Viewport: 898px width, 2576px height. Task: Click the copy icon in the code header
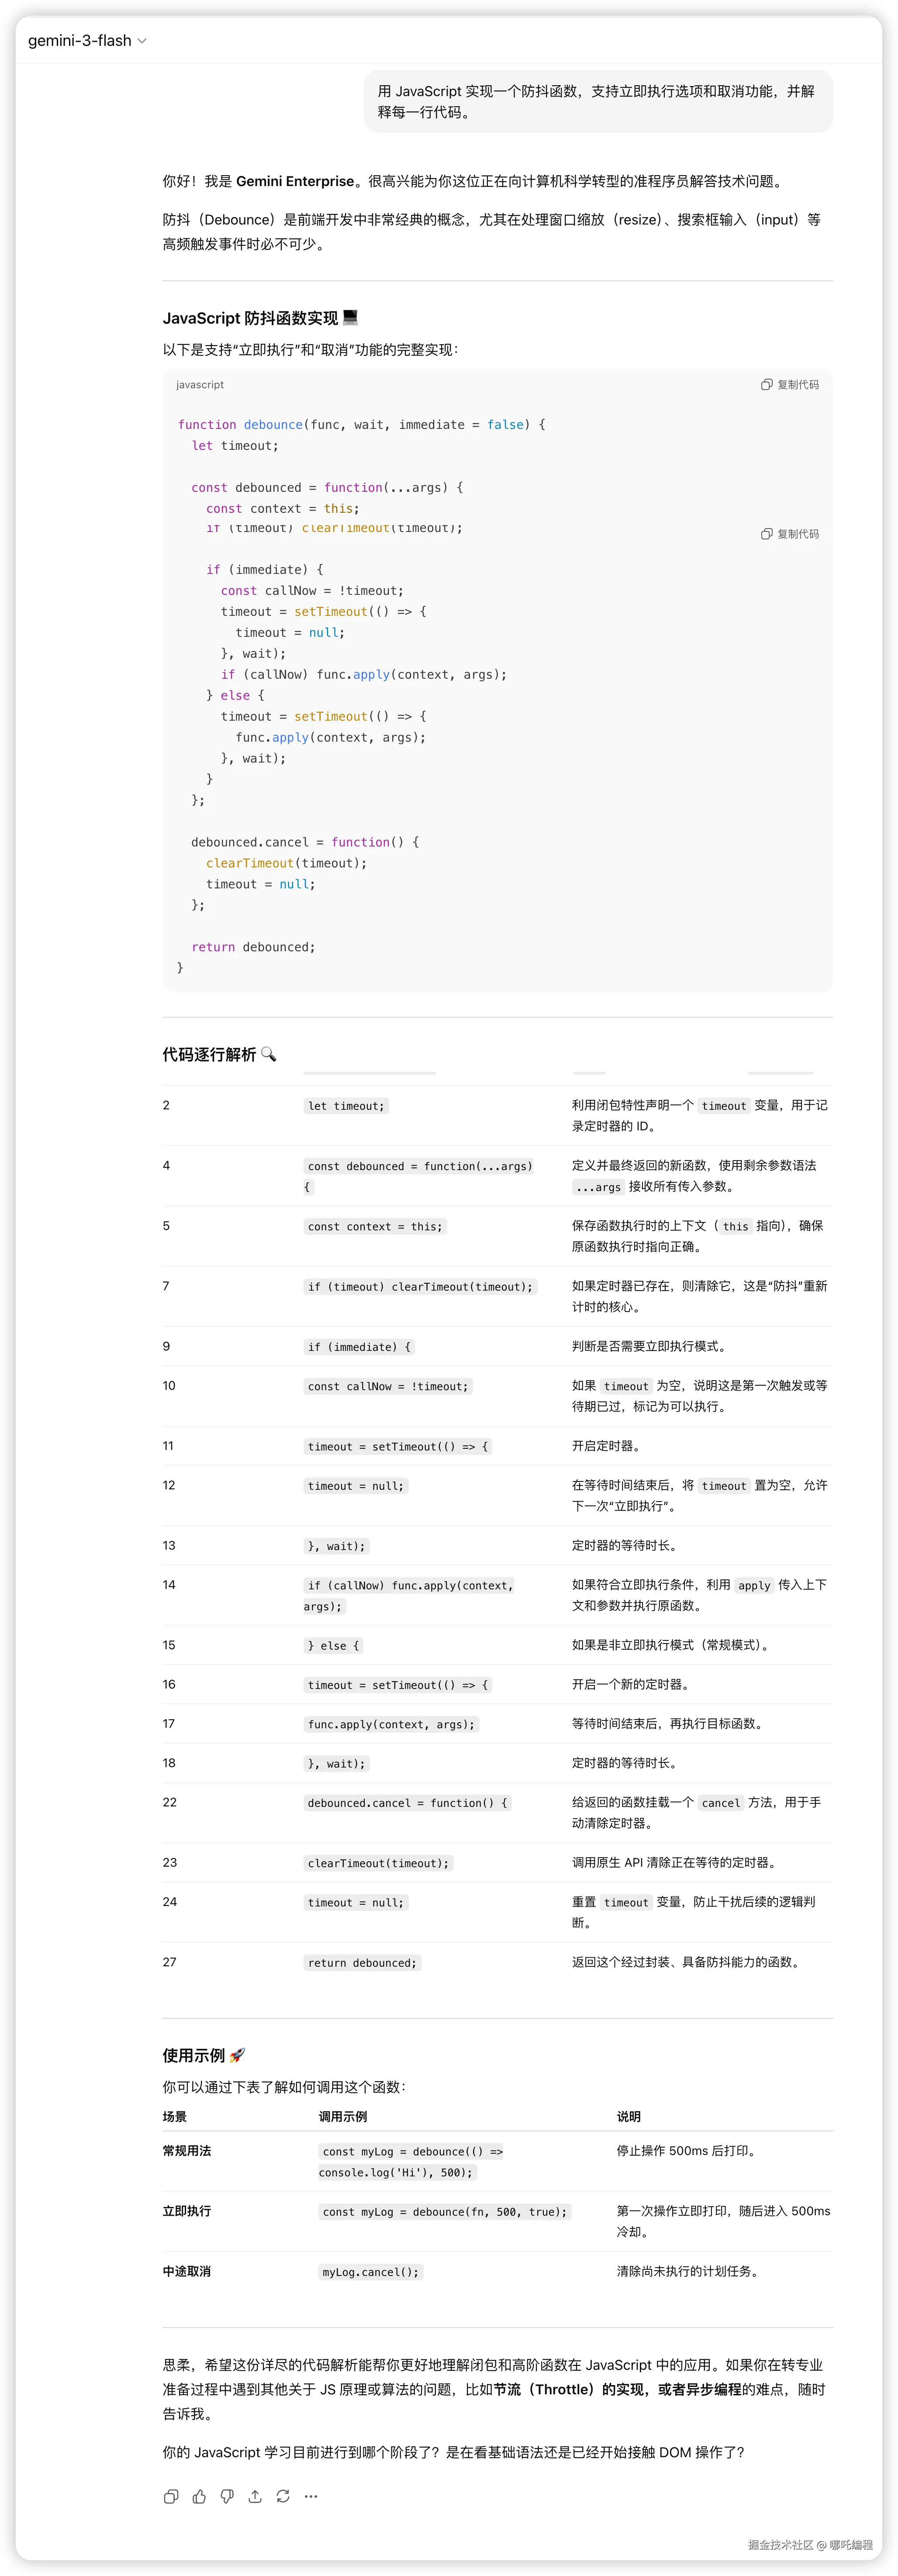(766, 385)
